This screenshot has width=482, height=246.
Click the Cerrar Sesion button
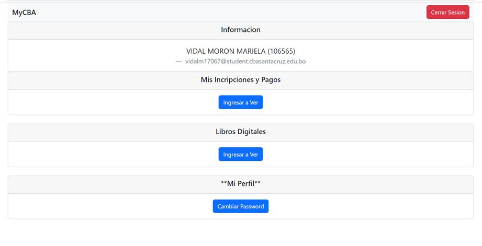(x=447, y=12)
